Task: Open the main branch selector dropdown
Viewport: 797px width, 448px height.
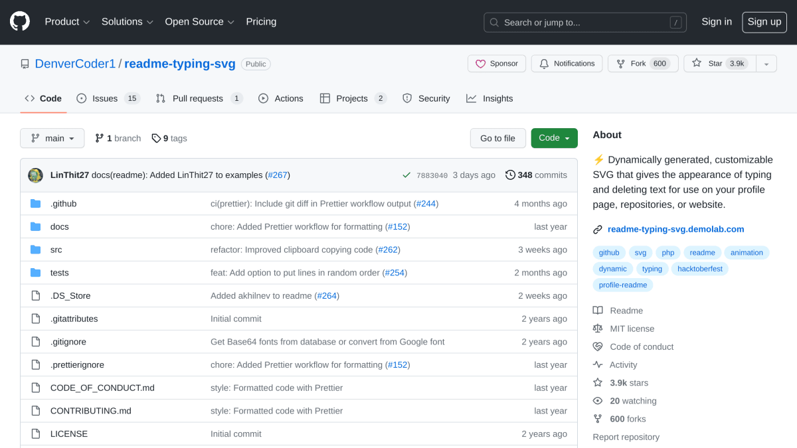Action: point(52,138)
